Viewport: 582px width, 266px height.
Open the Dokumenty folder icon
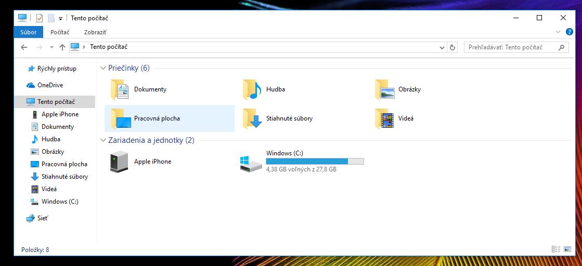(x=120, y=89)
